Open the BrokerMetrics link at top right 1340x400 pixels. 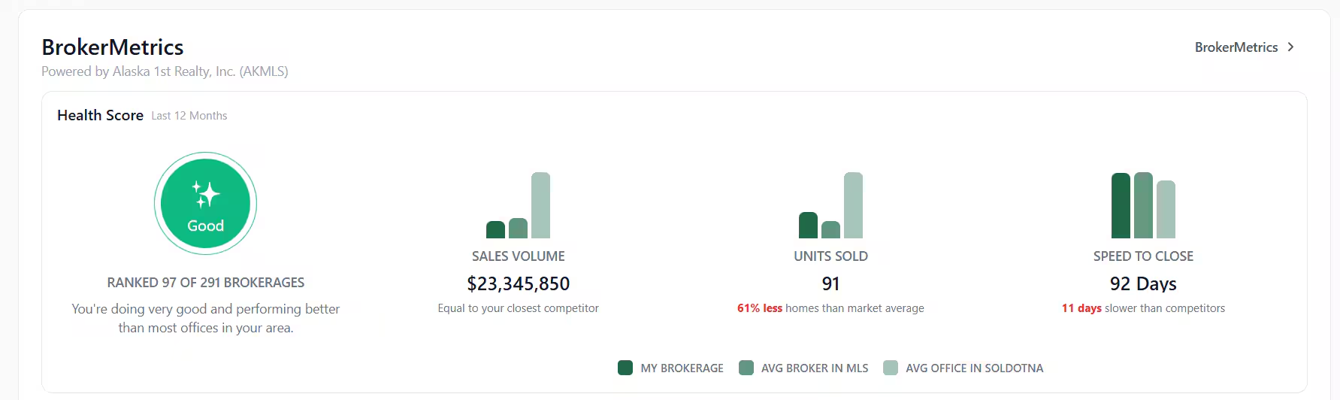click(1236, 47)
